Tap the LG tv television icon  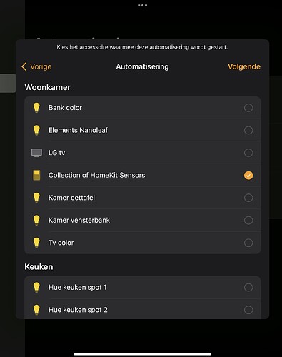pyautogui.click(x=36, y=153)
